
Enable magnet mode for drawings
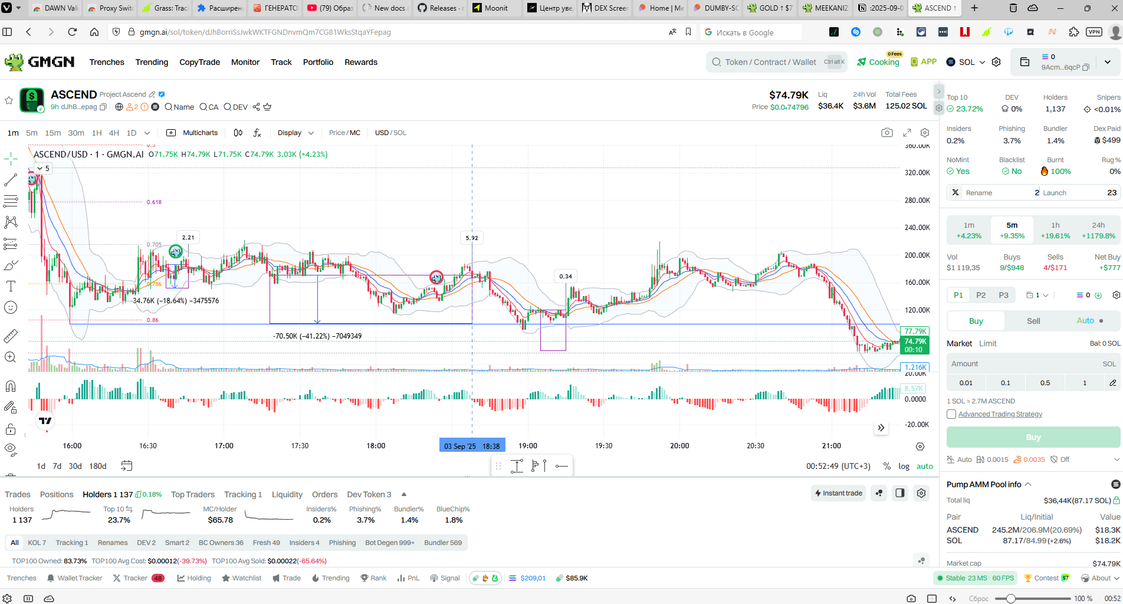(x=11, y=386)
